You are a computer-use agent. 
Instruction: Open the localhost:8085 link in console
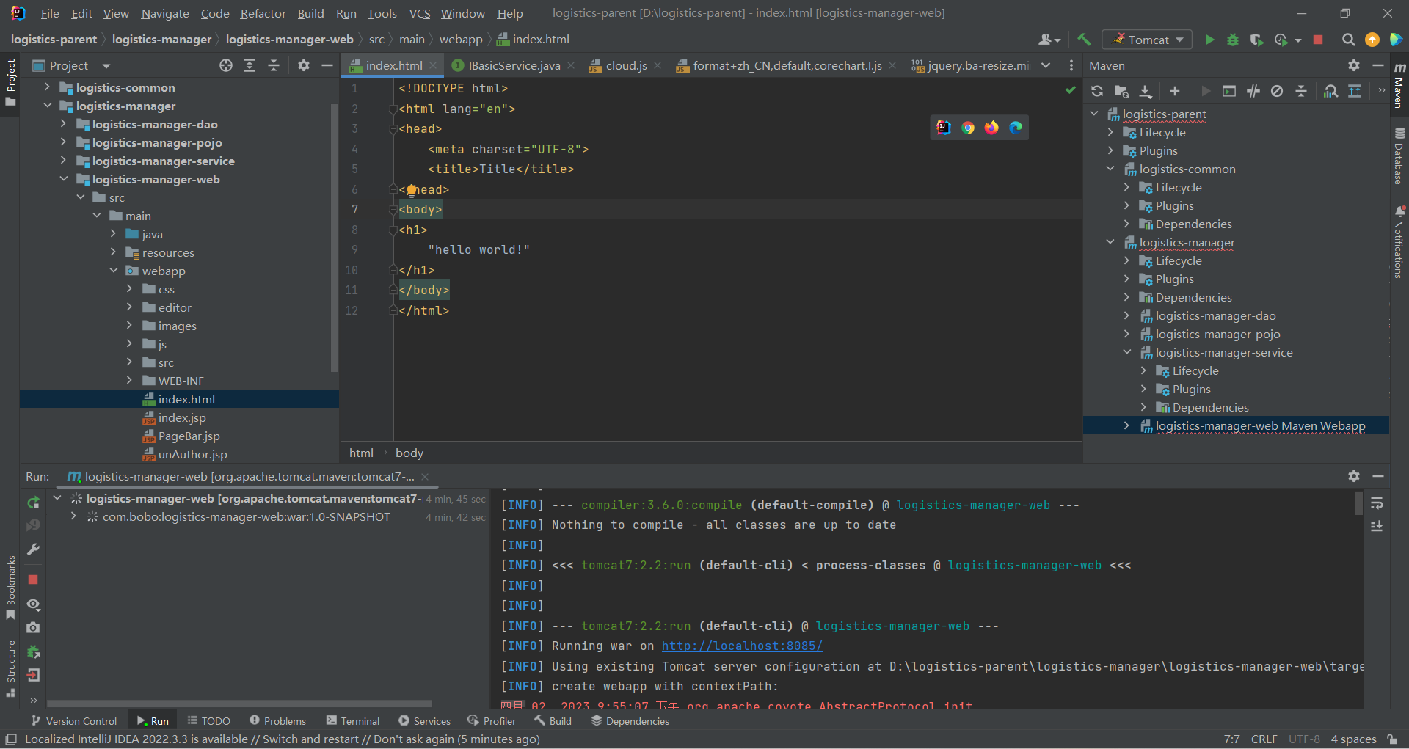(x=742, y=646)
